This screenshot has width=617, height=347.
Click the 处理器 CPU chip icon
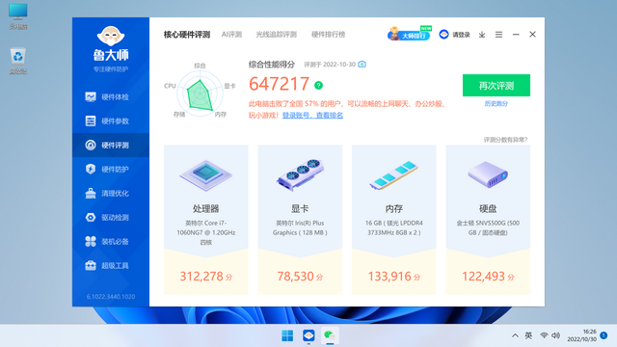(x=205, y=175)
